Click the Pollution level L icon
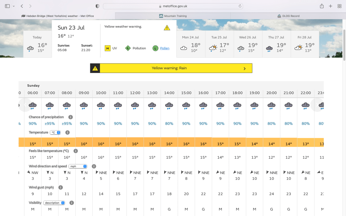346x216 pixels. (x=128, y=48)
